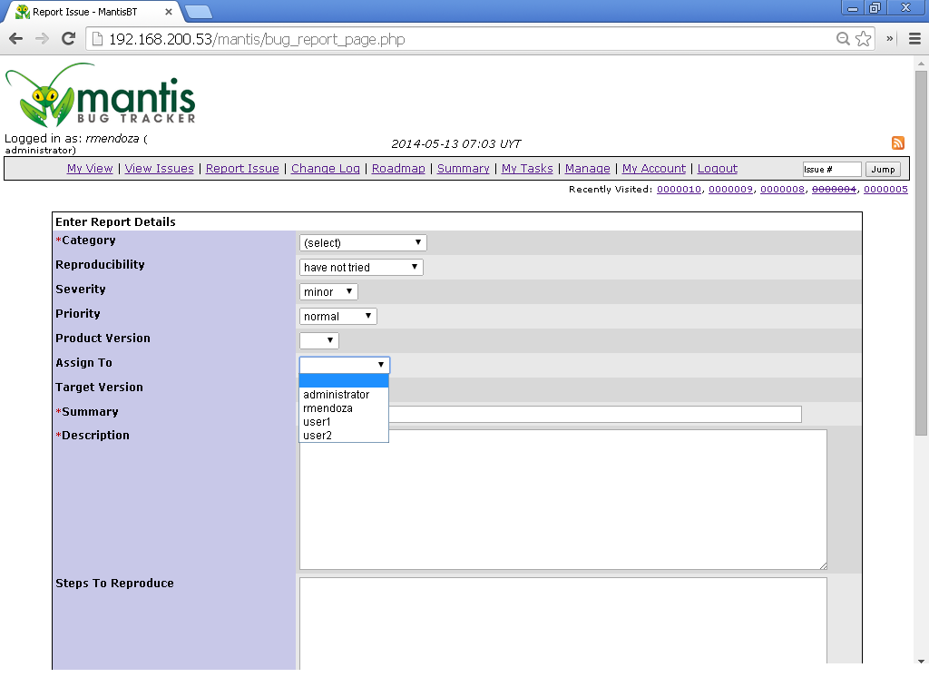Screen dimensions: 929x697
Task: Open the Chrome hamburger menu
Action: click(x=914, y=39)
